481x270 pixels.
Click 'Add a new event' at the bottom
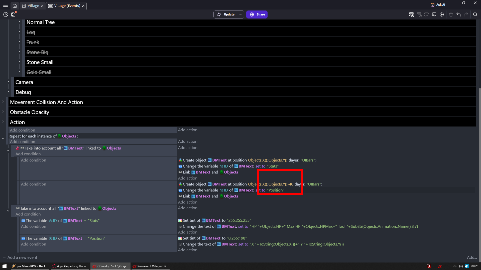click(22, 257)
